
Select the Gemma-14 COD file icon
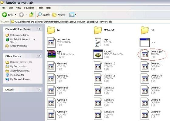click(145, 79)
